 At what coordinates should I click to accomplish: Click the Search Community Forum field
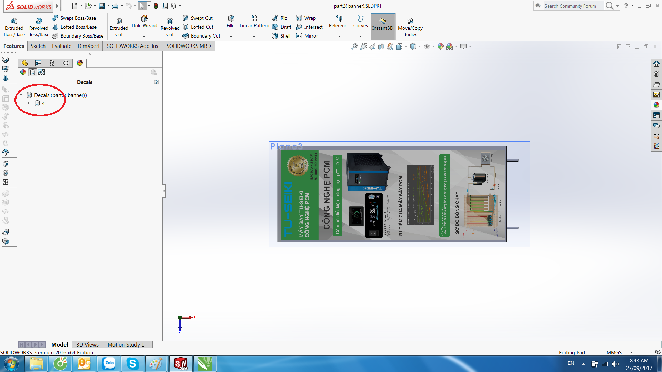coord(570,6)
